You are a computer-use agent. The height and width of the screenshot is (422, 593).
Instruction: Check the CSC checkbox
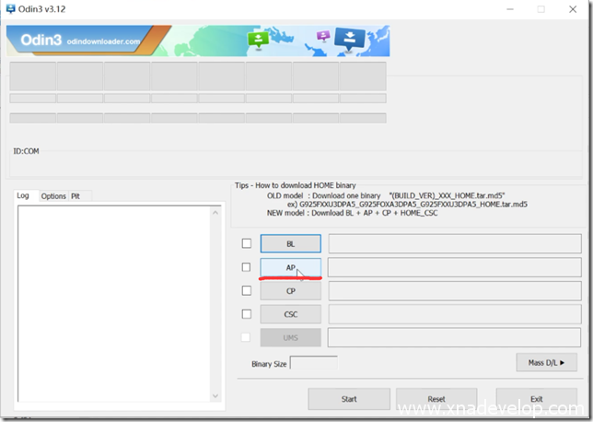click(x=246, y=314)
